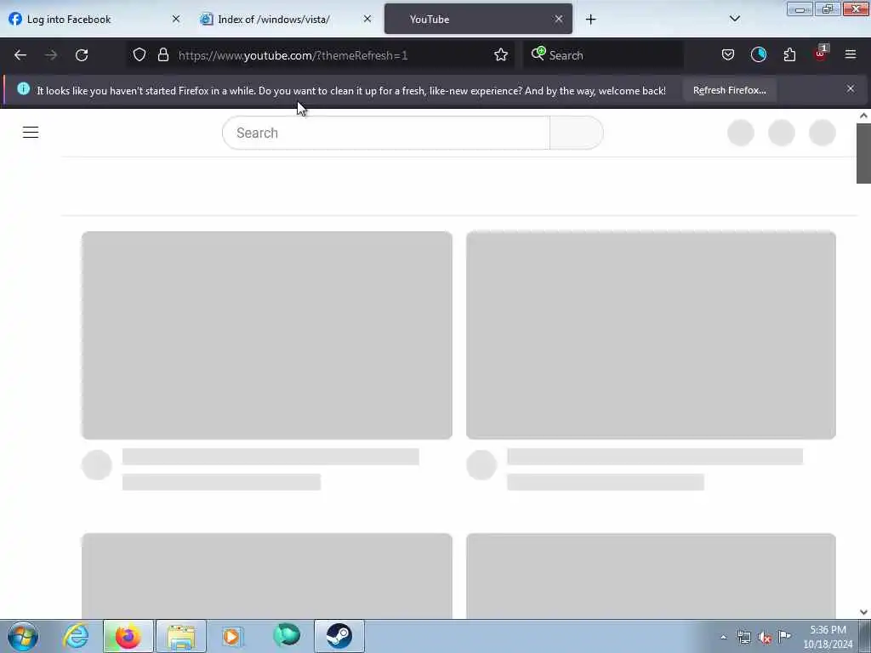
Task: Click the Firefox taskbar icon
Action: tap(128, 636)
